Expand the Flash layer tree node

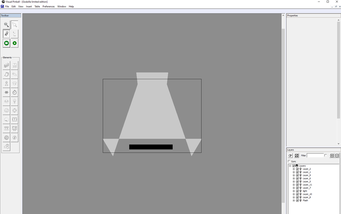294,200
